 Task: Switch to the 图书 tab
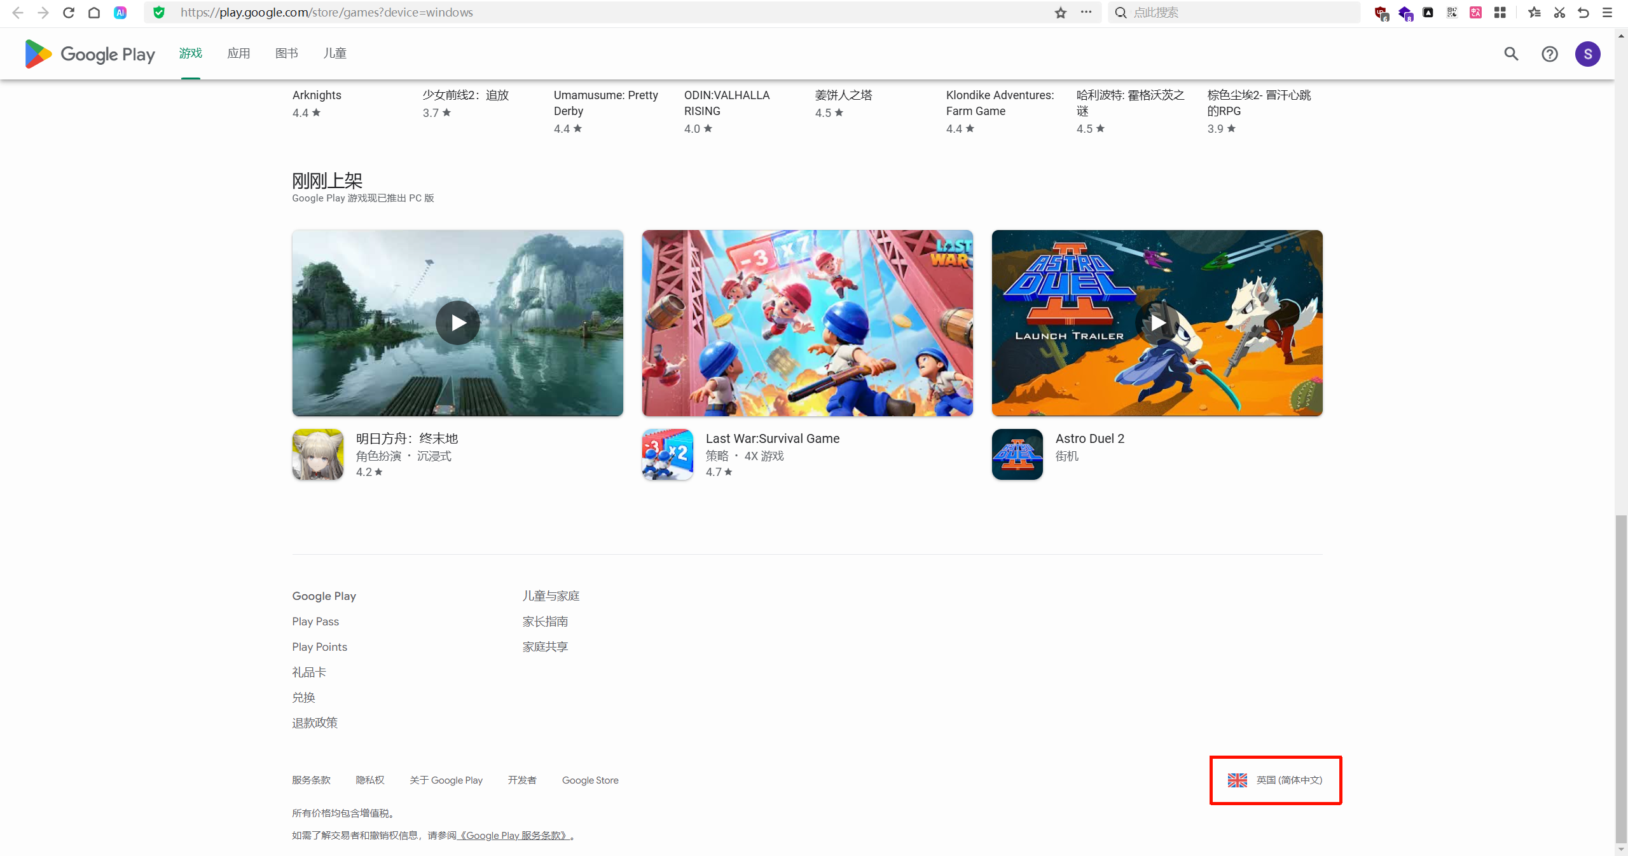click(x=286, y=53)
